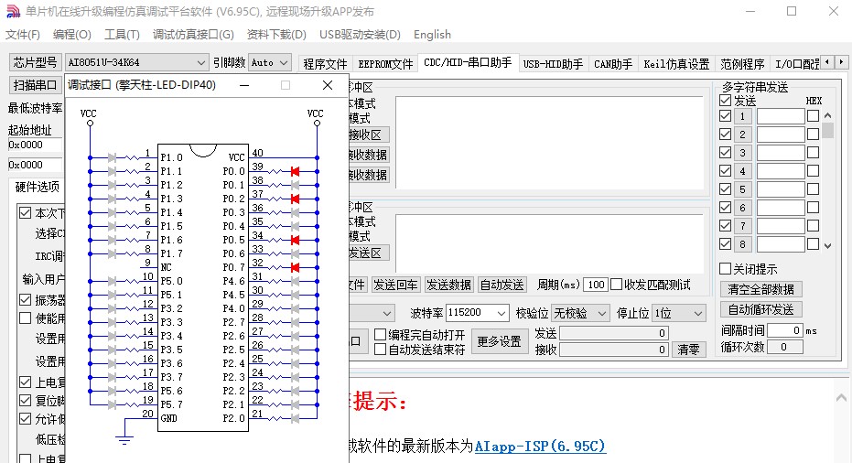Open the 调试仿真接口(G) menu
This screenshot has height=463, width=852.
pyautogui.click(x=193, y=35)
